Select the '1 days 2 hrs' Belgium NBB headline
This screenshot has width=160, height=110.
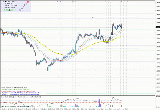(x=20, y=94)
